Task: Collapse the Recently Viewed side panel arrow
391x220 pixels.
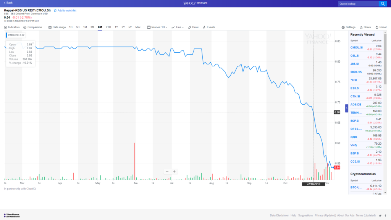Action: [347, 108]
